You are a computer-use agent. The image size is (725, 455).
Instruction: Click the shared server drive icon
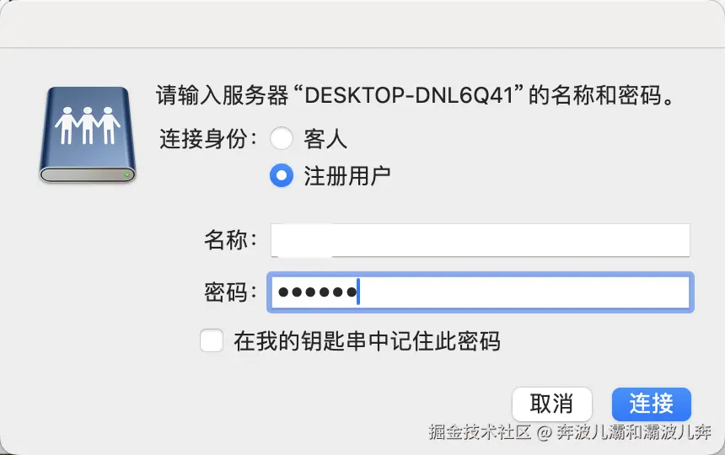88,135
